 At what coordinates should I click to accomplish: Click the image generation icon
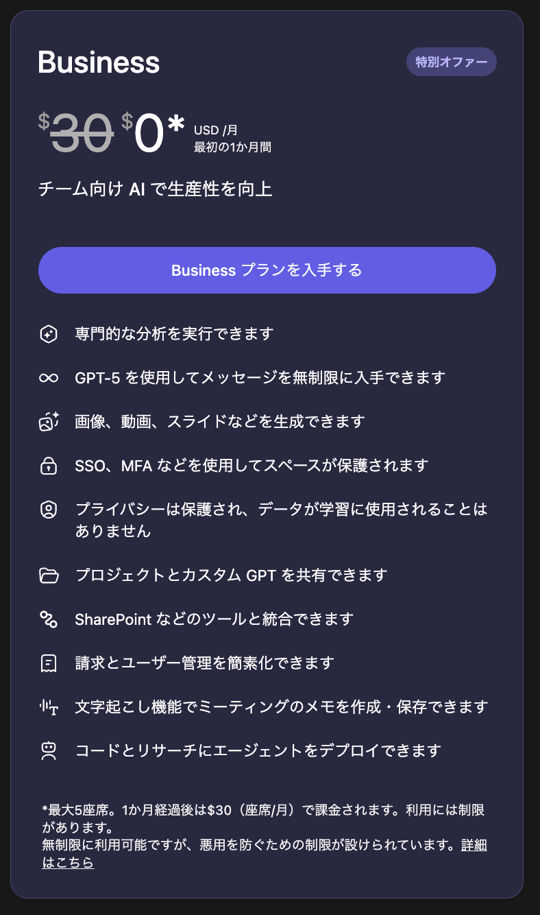pos(48,422)
